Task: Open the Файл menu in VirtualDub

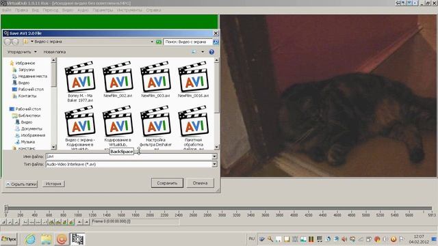Action: click(x=6, y=10)
